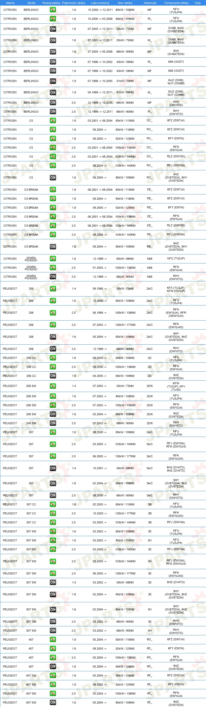Click diesel ON icon for Peugeot 407 SW 6E_ 1.6 row
Screen dimensions: 206x707
tap(53, 702)
